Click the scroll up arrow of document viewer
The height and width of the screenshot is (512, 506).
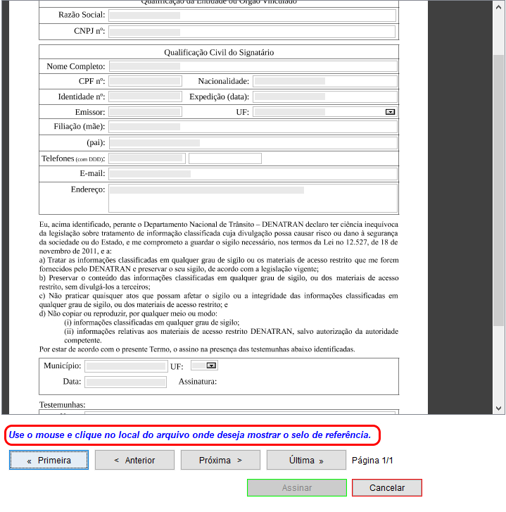point(498,7)
